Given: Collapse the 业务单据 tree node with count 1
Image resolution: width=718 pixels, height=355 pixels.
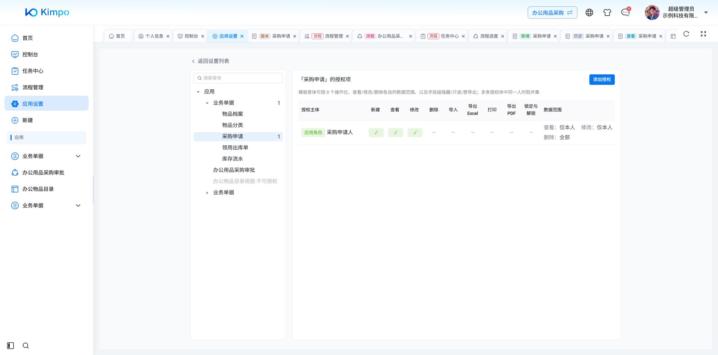Looking at the screenshot, I should pyautogui.click(x=207, y=103).
